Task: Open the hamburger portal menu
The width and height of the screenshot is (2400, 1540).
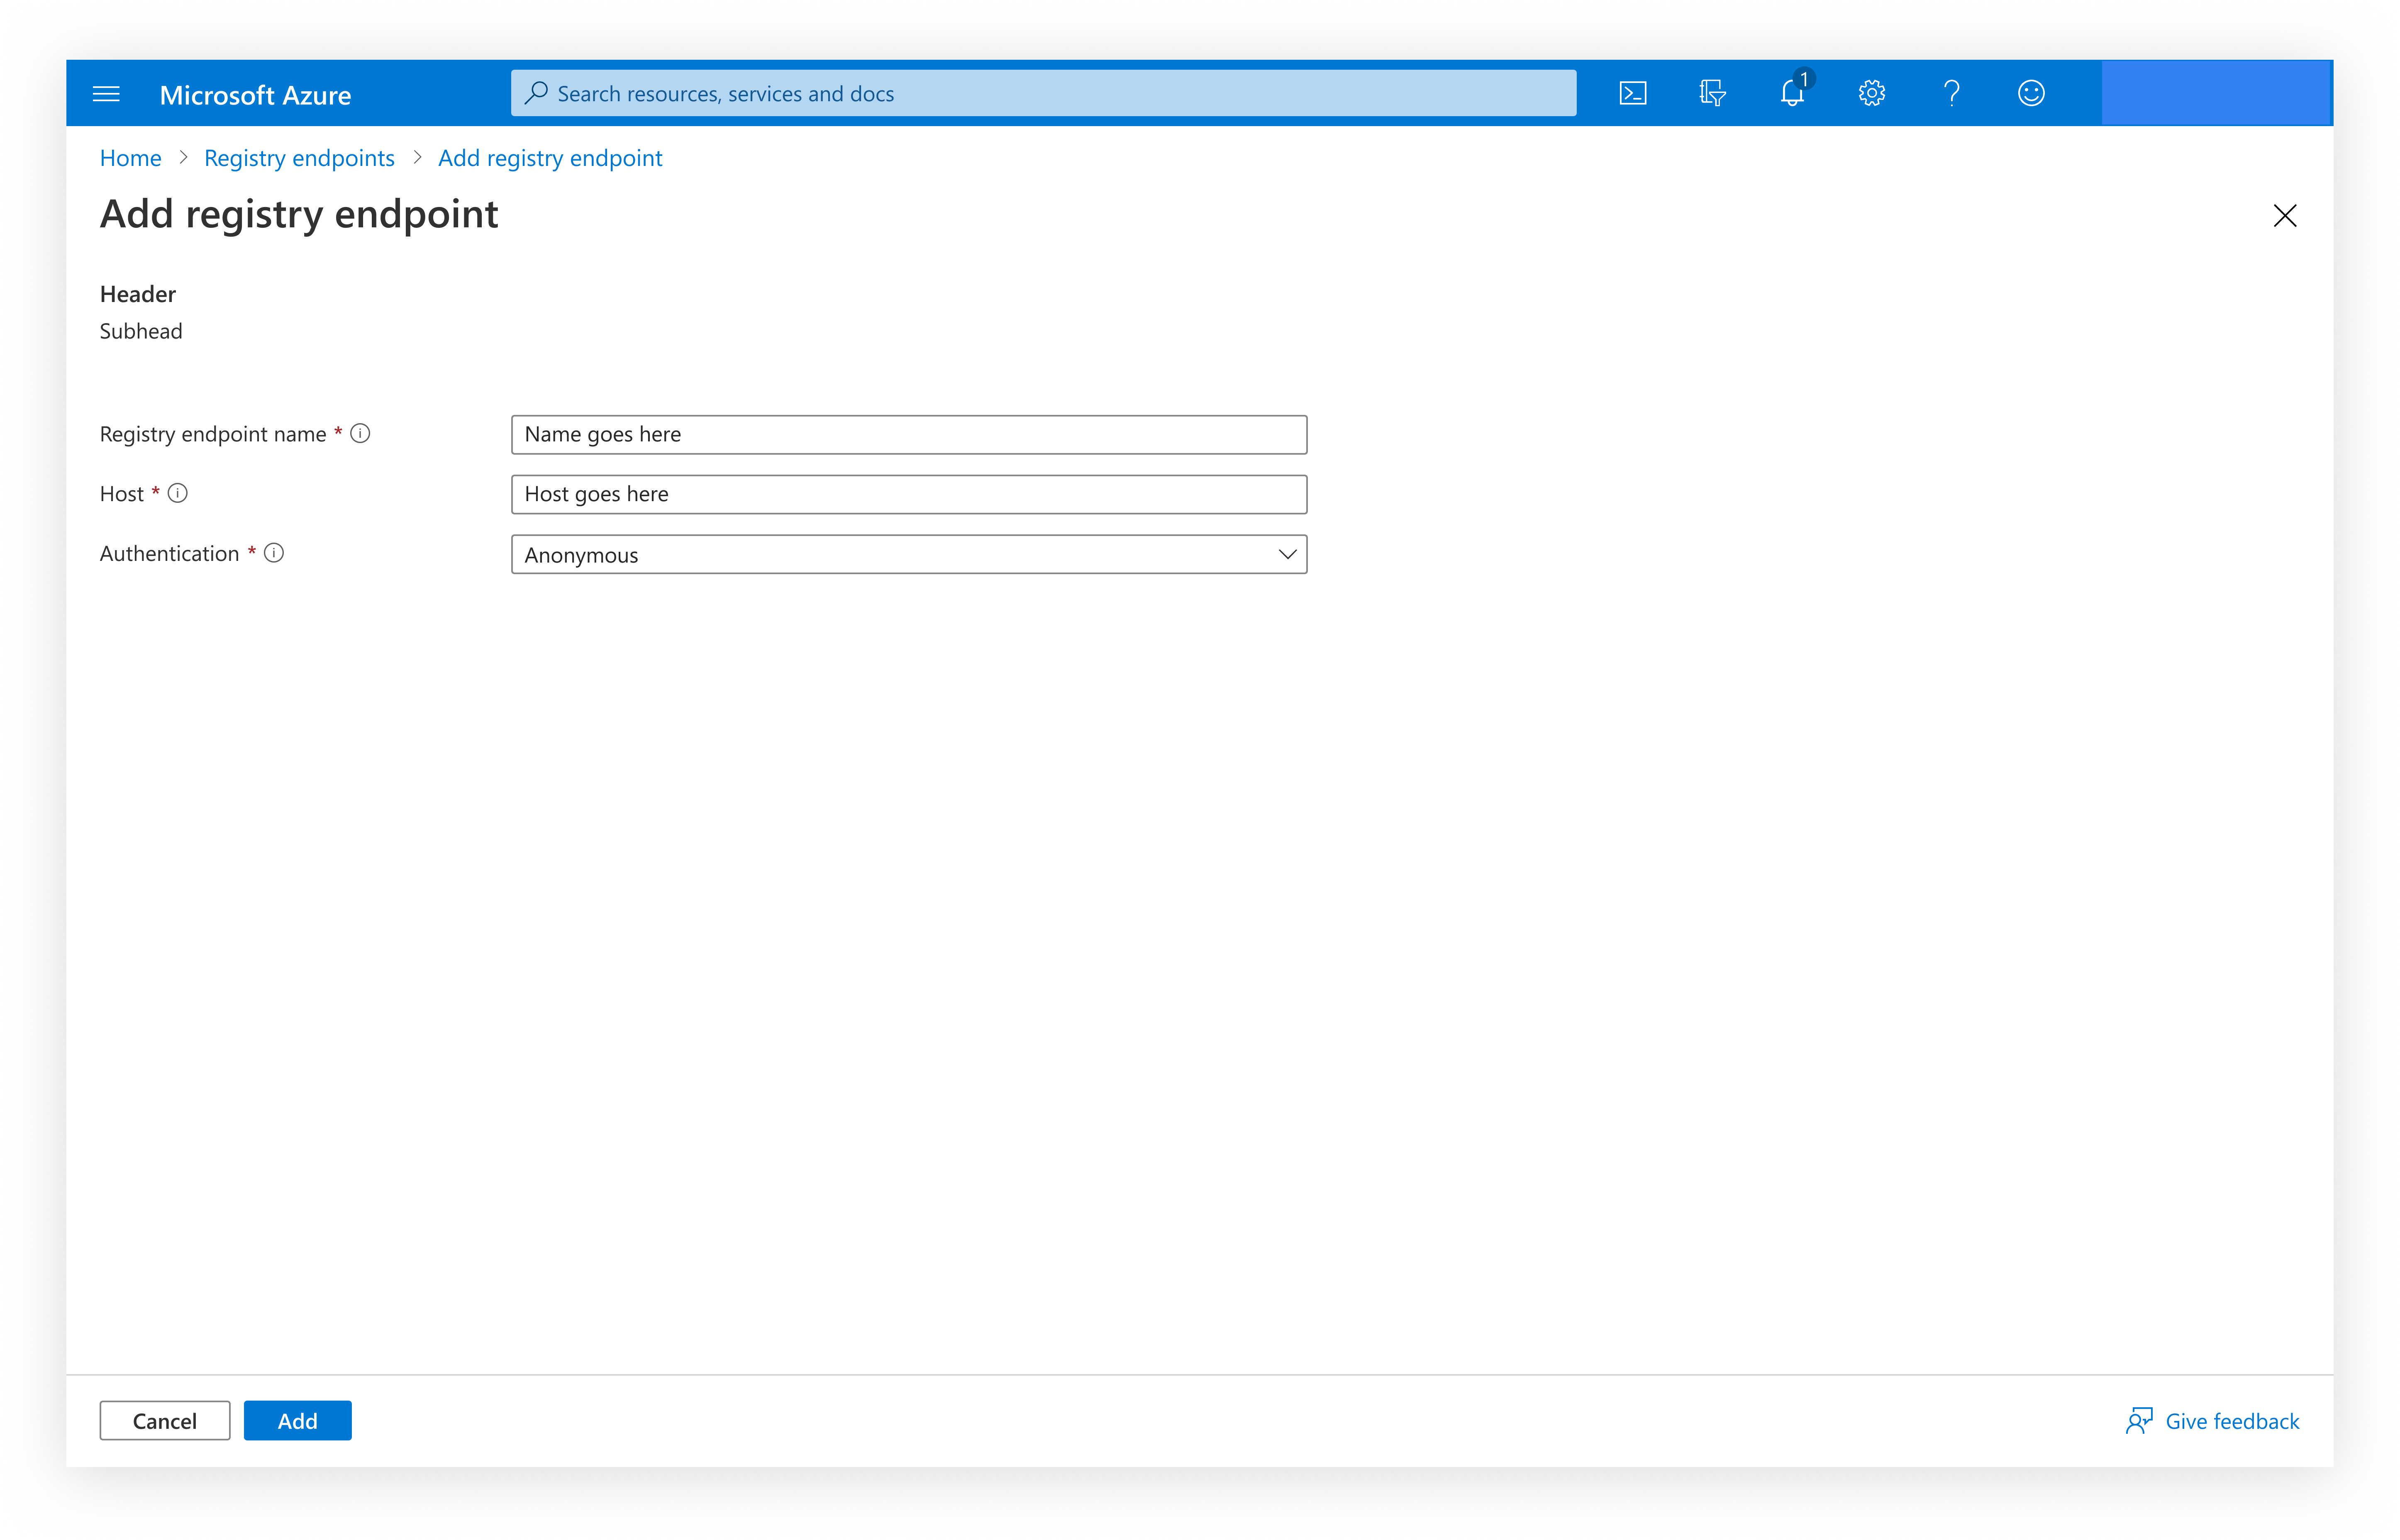Action: click(106, 94)
